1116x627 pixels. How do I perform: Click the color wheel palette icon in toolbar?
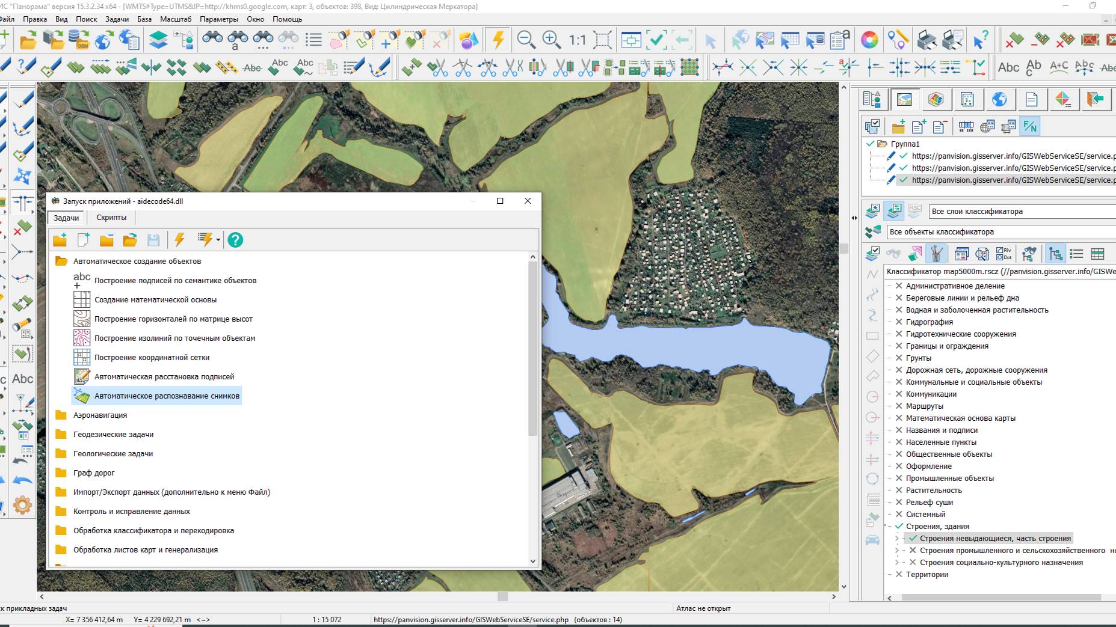pyautogui.click(x=869, y=40)
